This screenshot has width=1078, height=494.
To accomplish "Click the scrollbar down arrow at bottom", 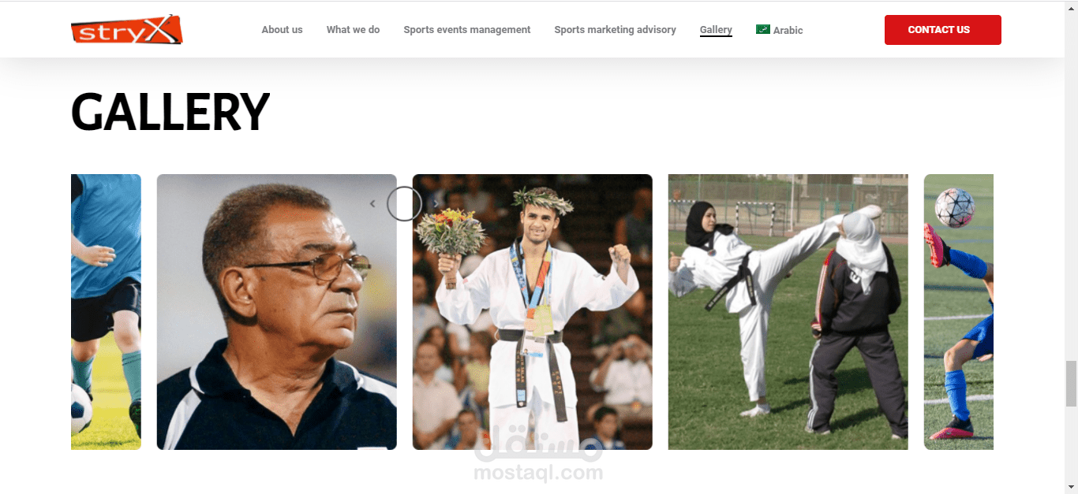I will [x=1071, y=487].
